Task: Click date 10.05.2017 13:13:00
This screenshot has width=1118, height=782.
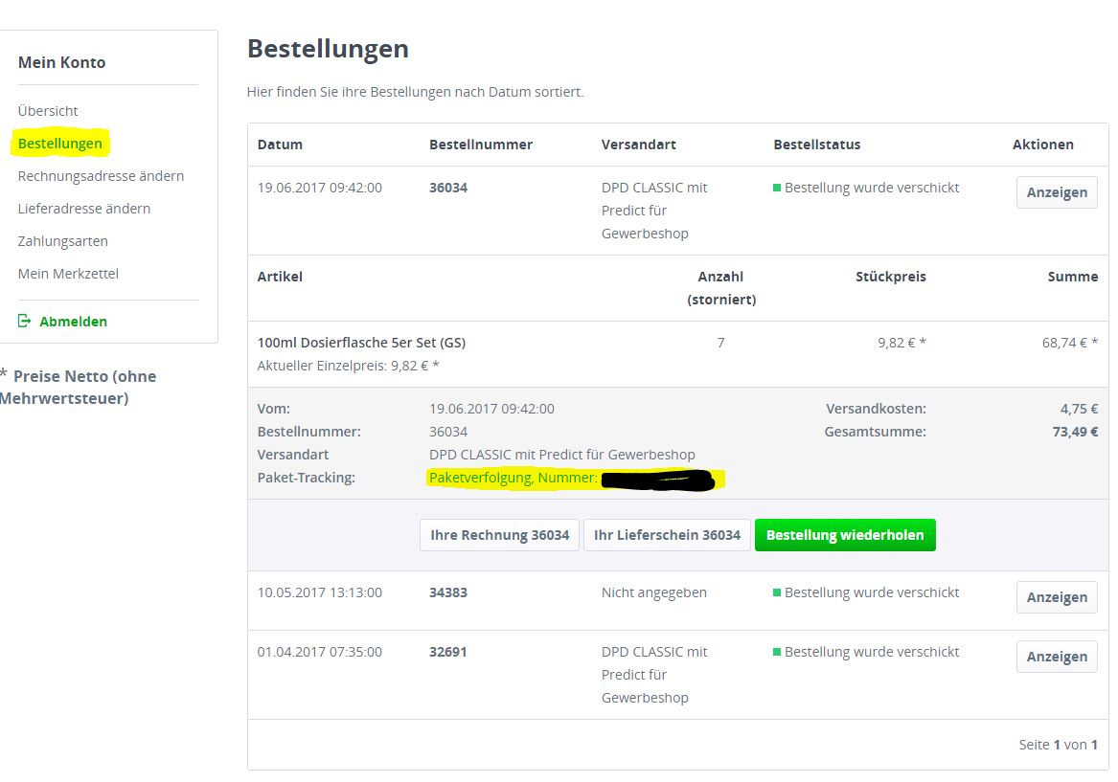Action: coord(319,592)
